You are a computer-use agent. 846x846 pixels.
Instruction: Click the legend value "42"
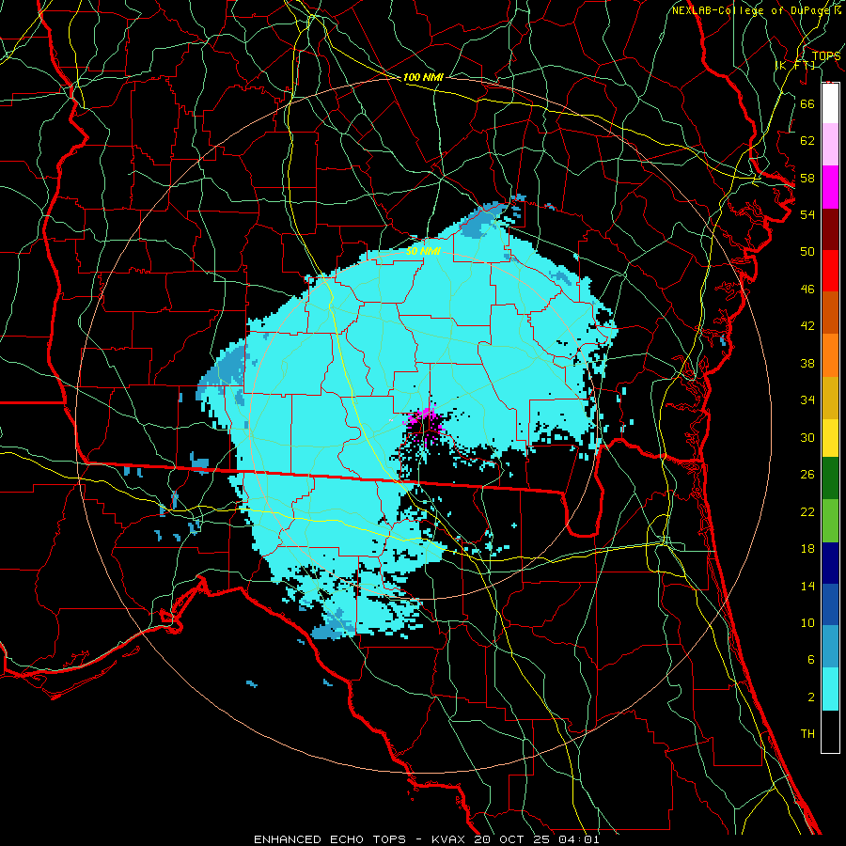pos(807,326)
